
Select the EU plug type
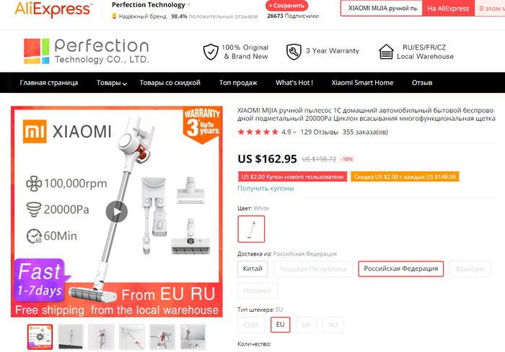[280, 325]
